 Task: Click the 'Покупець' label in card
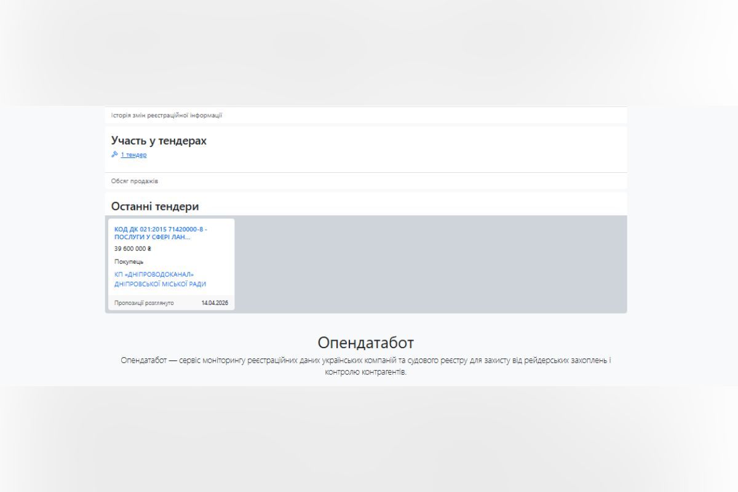tap(129, 261)
